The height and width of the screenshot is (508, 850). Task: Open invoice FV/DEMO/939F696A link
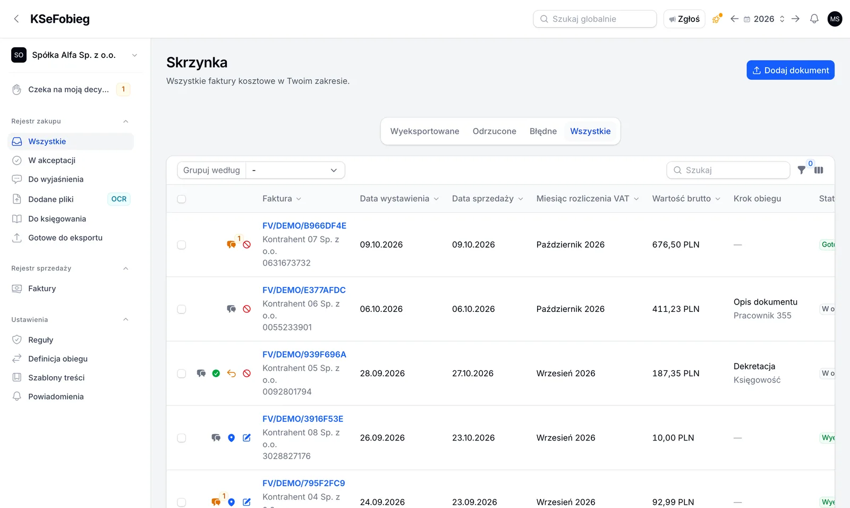(304, 354)
